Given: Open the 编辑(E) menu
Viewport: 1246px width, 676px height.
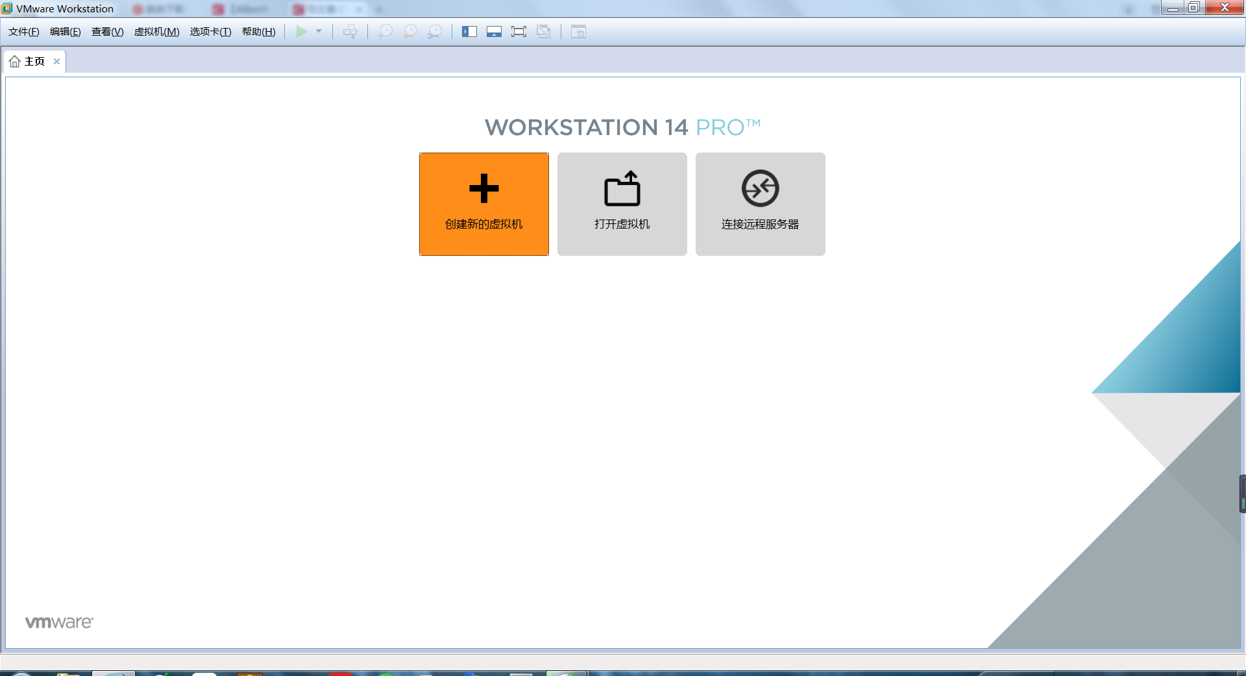Looking at the screenshot, I should (x=66, y=32).
